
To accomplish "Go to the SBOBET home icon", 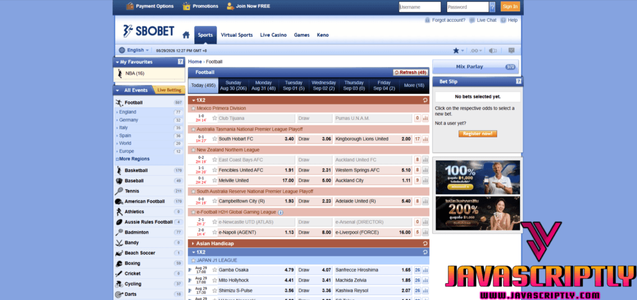I will pos(186,35).
